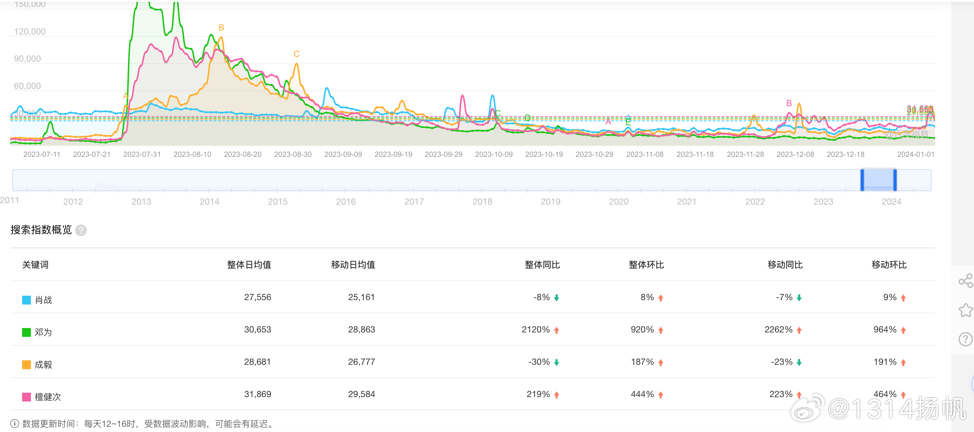Click the 2023-08-10 date on x-axis
974x432 pixels.
[x=193, y=154]
